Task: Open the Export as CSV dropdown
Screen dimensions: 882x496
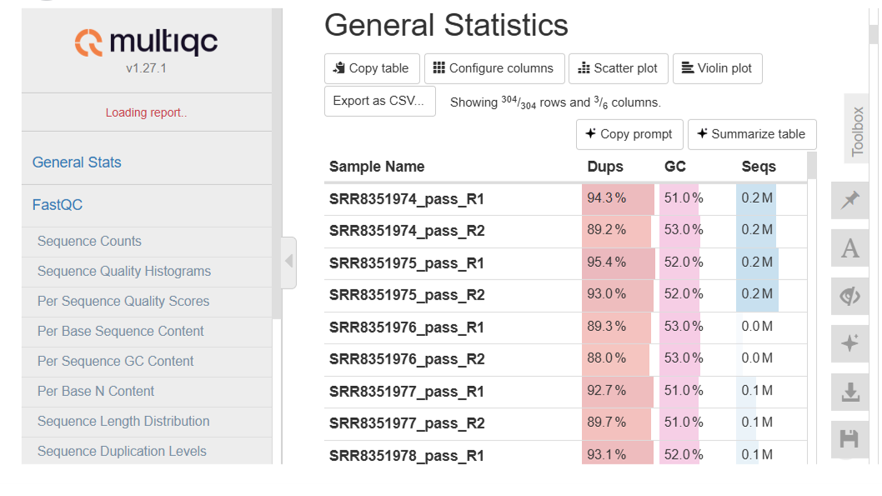Action: point(379,101)
